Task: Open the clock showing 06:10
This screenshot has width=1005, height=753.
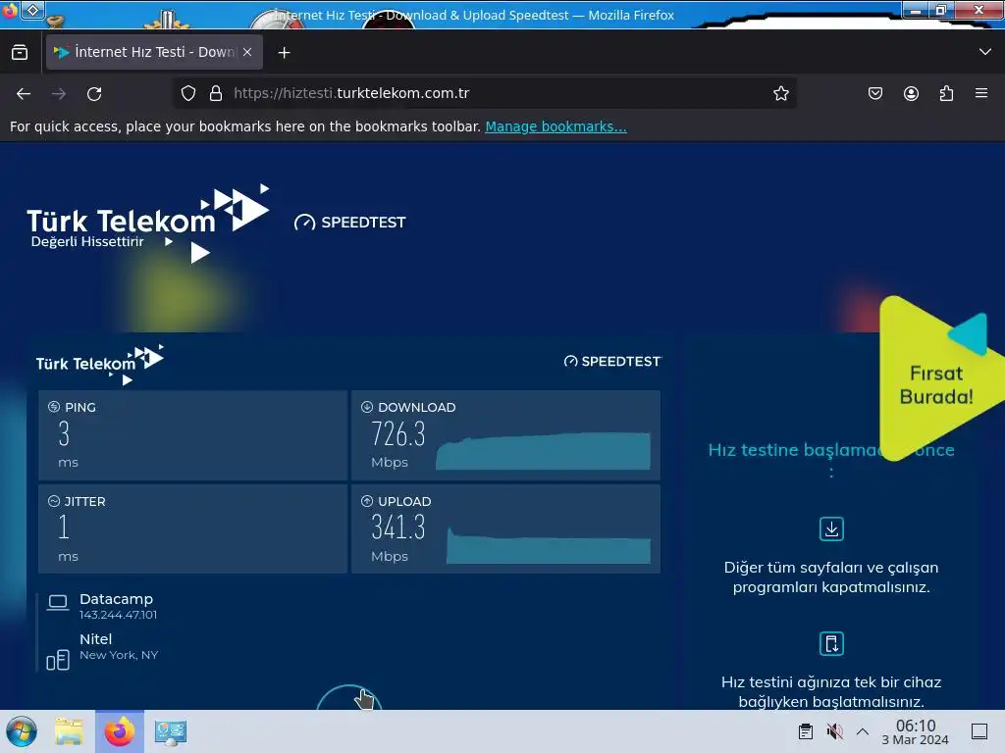Action: click(916, 731)
